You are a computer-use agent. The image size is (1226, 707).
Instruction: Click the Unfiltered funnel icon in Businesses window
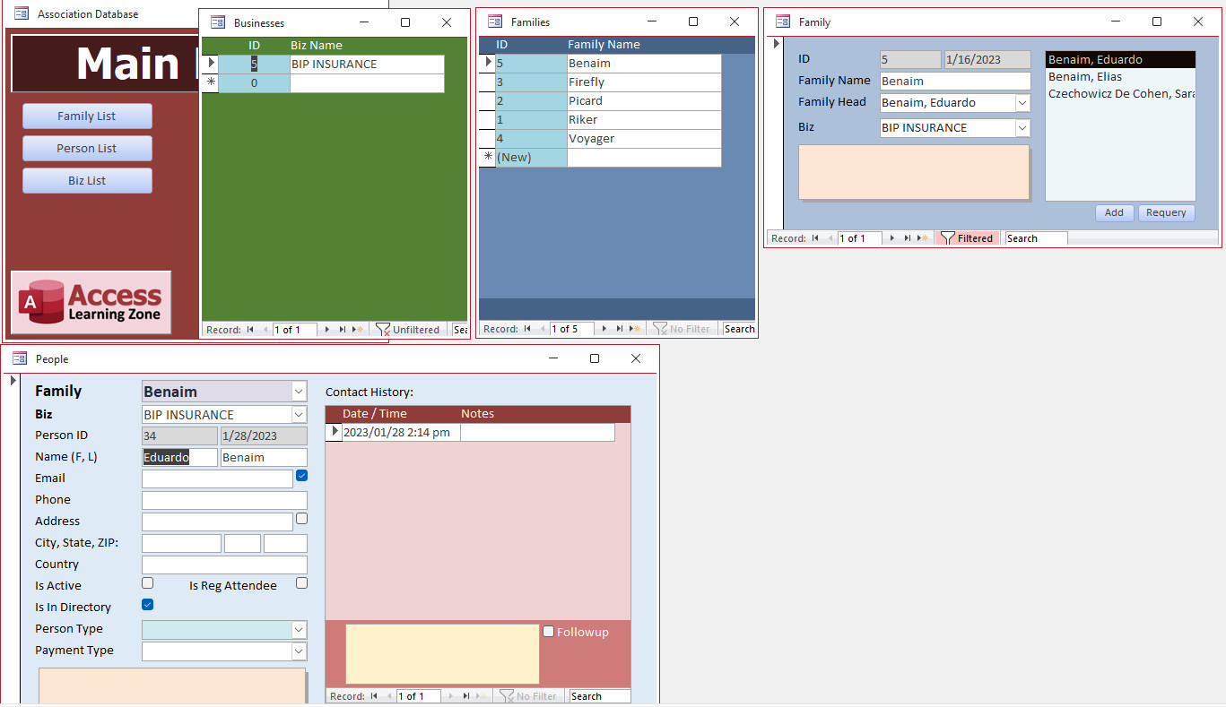(x=384, y=329)
